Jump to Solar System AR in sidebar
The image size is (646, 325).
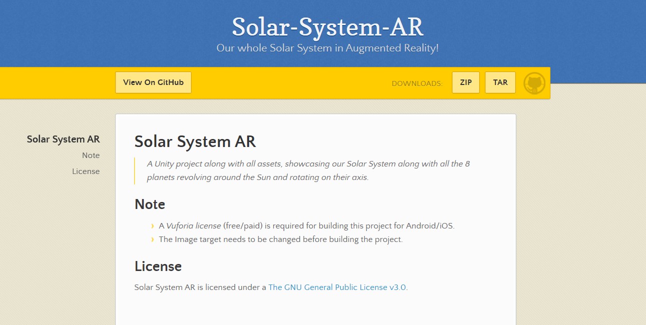(x=63, y=139)
